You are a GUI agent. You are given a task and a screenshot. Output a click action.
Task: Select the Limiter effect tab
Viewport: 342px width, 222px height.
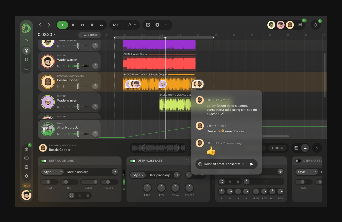278,148
